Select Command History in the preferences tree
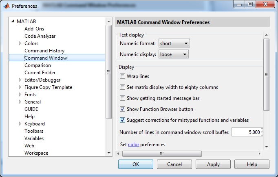 (44, 51)
